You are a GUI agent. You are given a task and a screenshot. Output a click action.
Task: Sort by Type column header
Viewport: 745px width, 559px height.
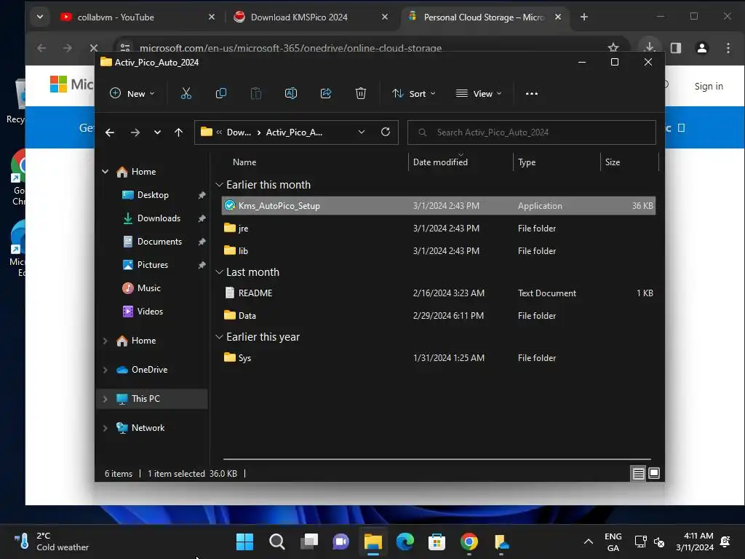pyautogui.click(x=527, y=162)
